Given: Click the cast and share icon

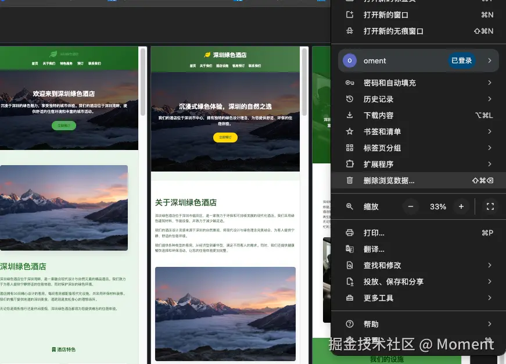Looking at the screenshot, I should click(x=350, y=281).
